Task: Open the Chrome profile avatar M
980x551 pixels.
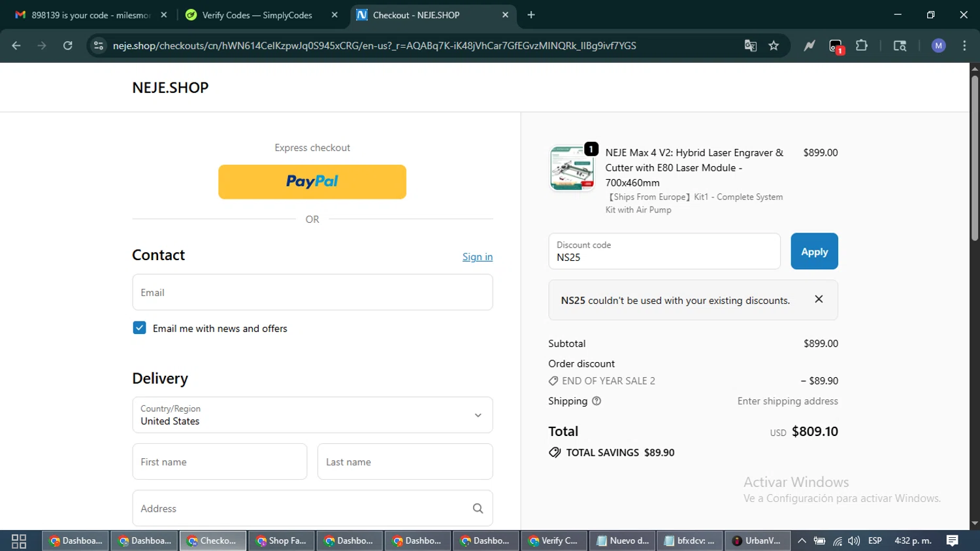Action: point(939,46)
